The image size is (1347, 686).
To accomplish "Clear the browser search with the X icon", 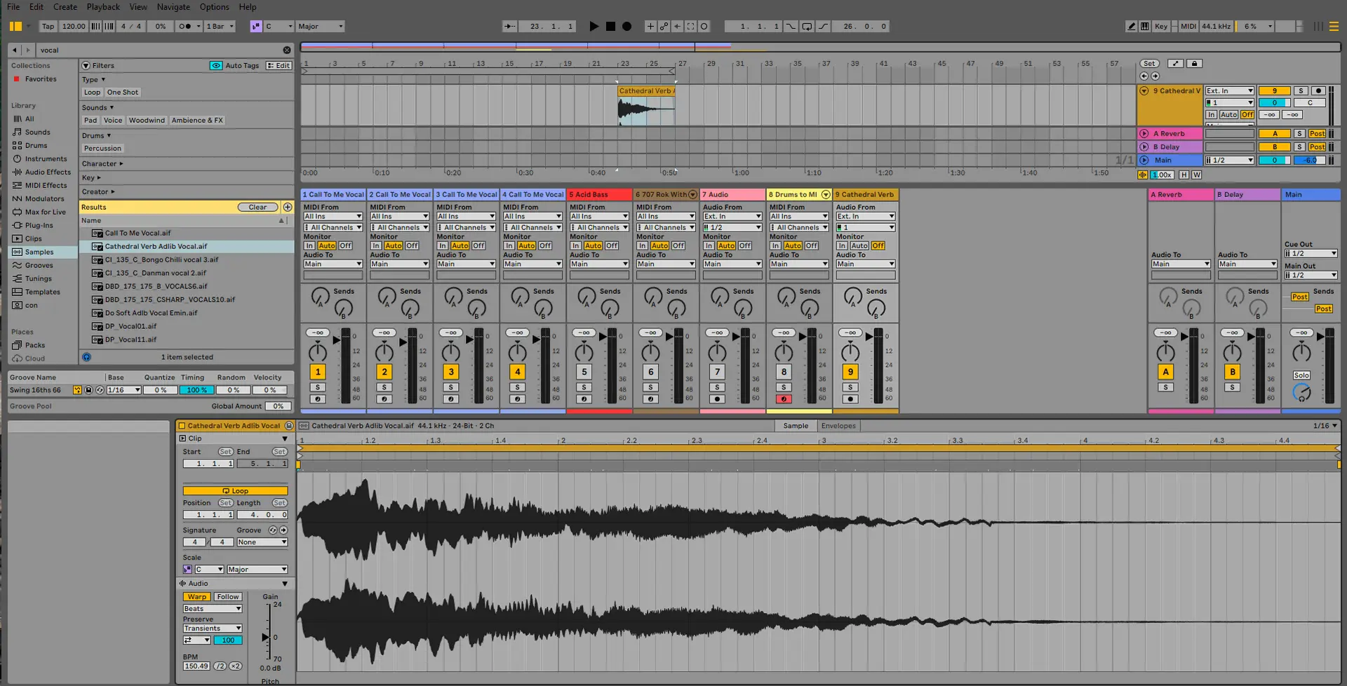I will pos(286,50).
